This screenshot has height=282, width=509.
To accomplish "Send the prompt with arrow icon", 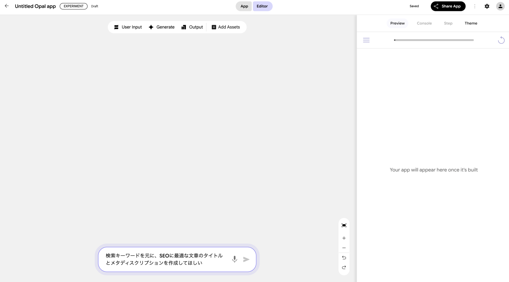I will [x=246, y=259].
